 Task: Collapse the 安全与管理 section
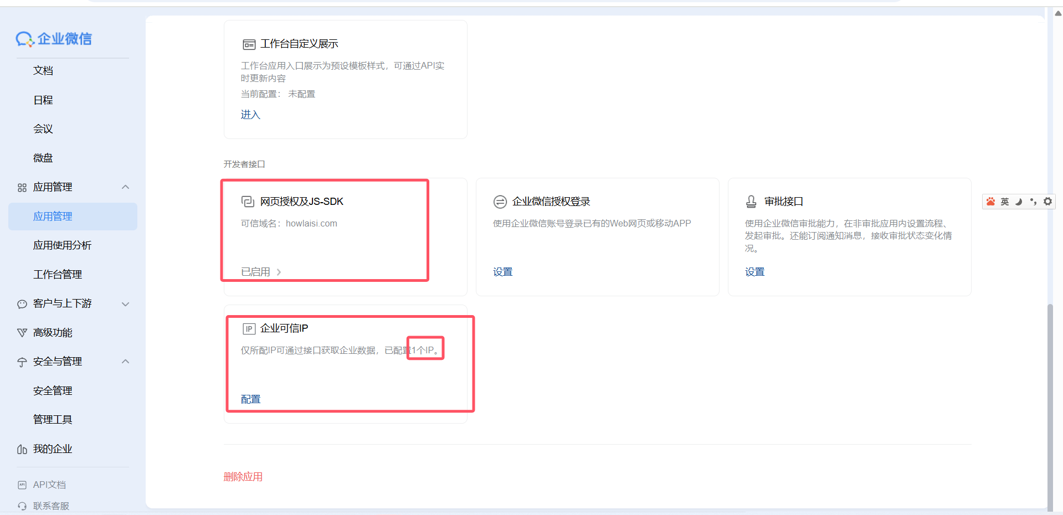tap(125, 361)
